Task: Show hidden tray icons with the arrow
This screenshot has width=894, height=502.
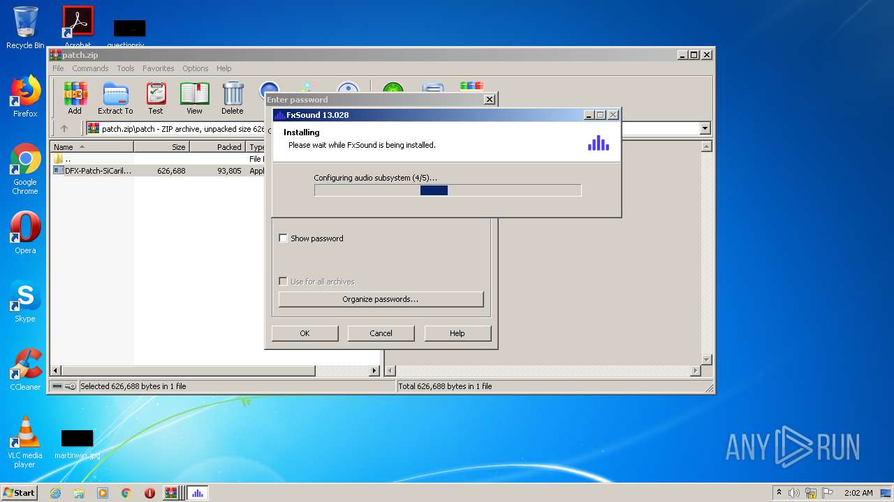Action: [779, 492]
